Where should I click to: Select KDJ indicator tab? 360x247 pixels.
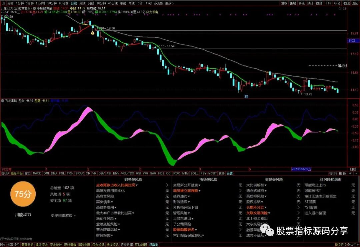click(x=161, y=173)
